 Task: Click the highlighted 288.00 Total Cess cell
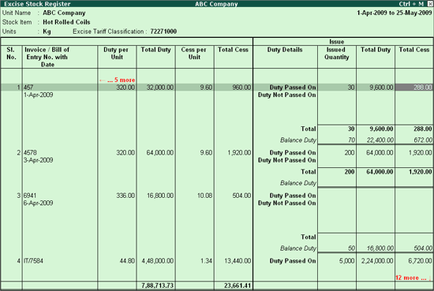(414, 88)
